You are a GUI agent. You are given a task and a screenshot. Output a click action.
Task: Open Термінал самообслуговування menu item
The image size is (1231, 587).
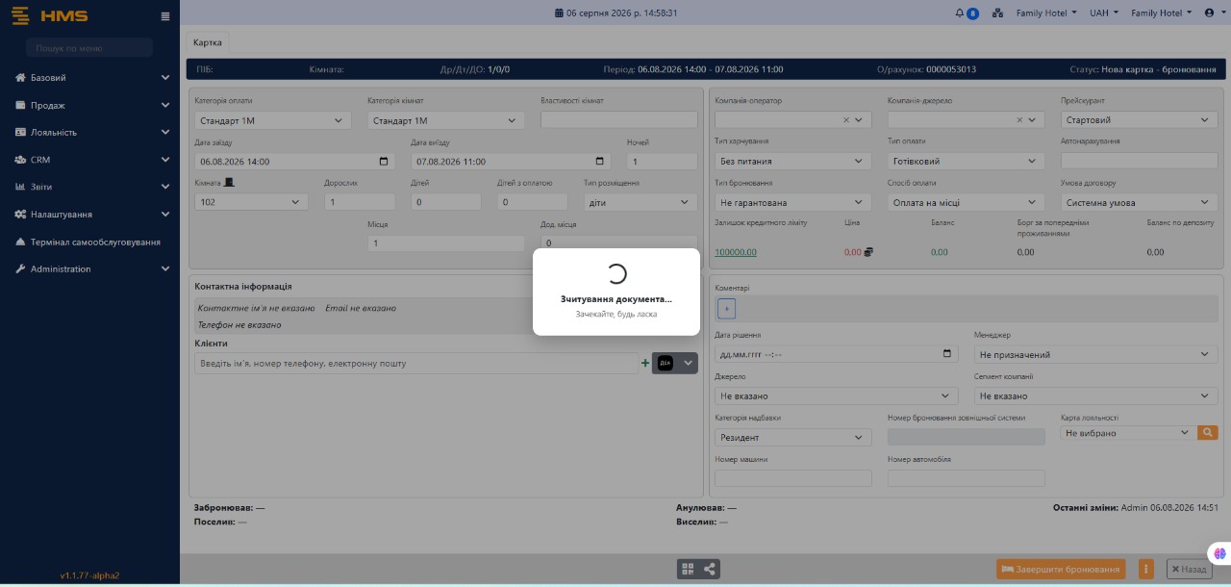tap(89, 242)
